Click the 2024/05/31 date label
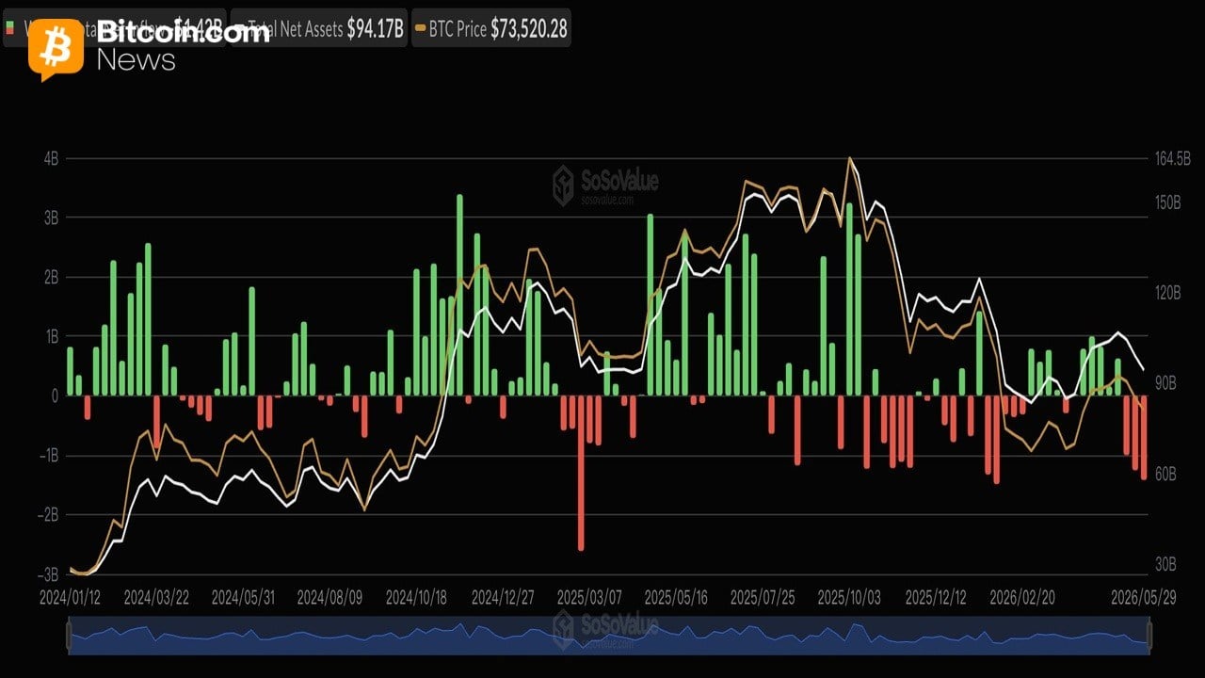The width and height of the screenshot is (1205, 678). tap(241, 598)
